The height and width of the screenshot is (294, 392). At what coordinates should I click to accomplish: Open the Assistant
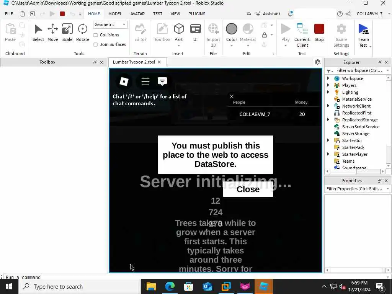(x=268, y=14)
